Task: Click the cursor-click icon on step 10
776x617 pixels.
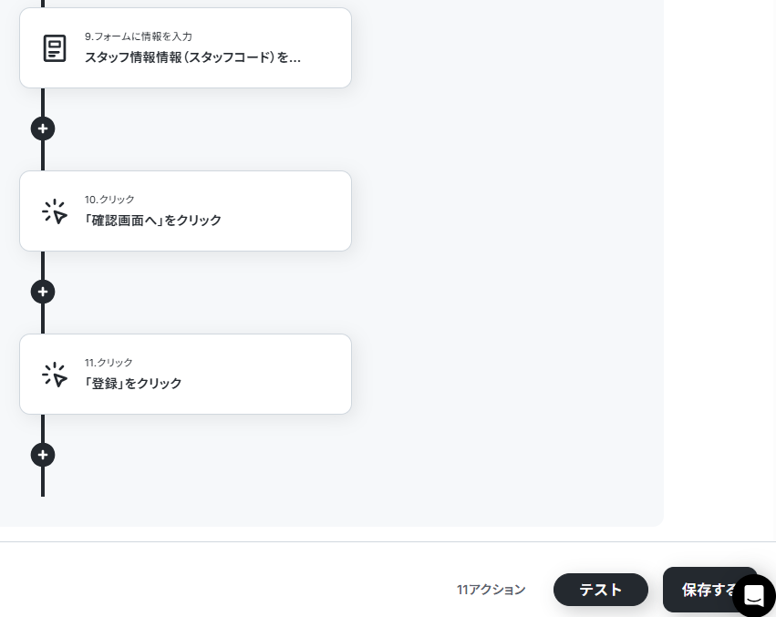Action: point(55,211)
